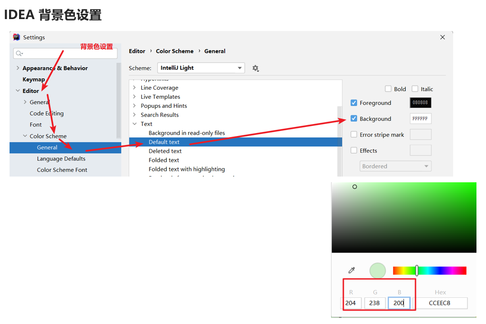Pick a color with the eyedropper tool
This screenshot has height=324, width=486.
(352, 271)
